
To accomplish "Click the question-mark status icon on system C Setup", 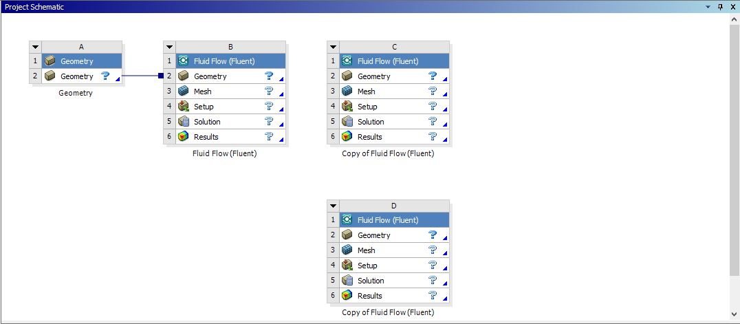I will tap(433, 106).
